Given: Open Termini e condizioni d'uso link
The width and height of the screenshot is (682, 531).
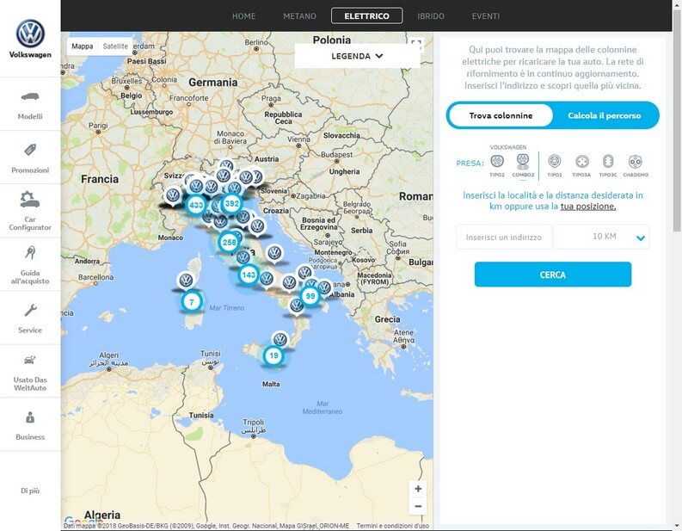Looking at the screenshot, I should click(393, 526).
